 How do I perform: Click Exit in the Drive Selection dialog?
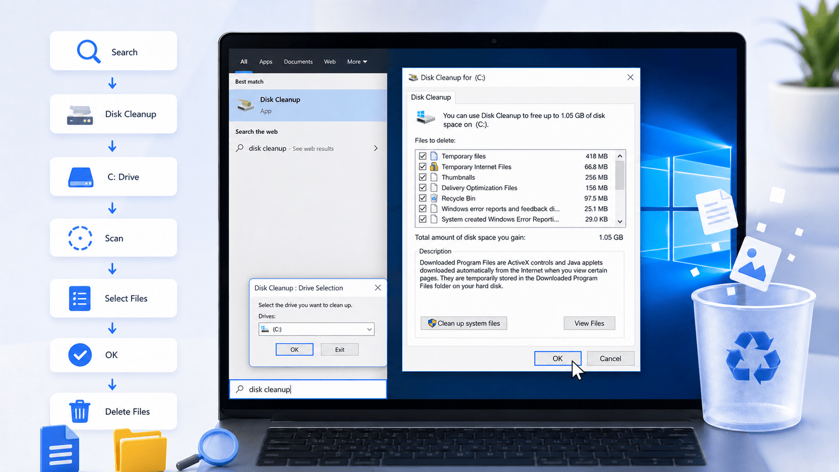click(340, 350)
